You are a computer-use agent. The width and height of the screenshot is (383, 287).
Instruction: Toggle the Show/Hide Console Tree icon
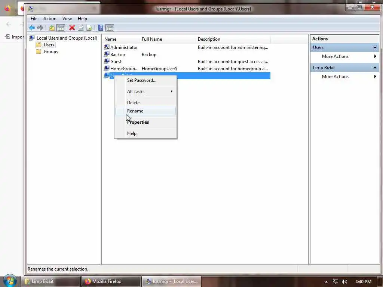tap(61, 28)
